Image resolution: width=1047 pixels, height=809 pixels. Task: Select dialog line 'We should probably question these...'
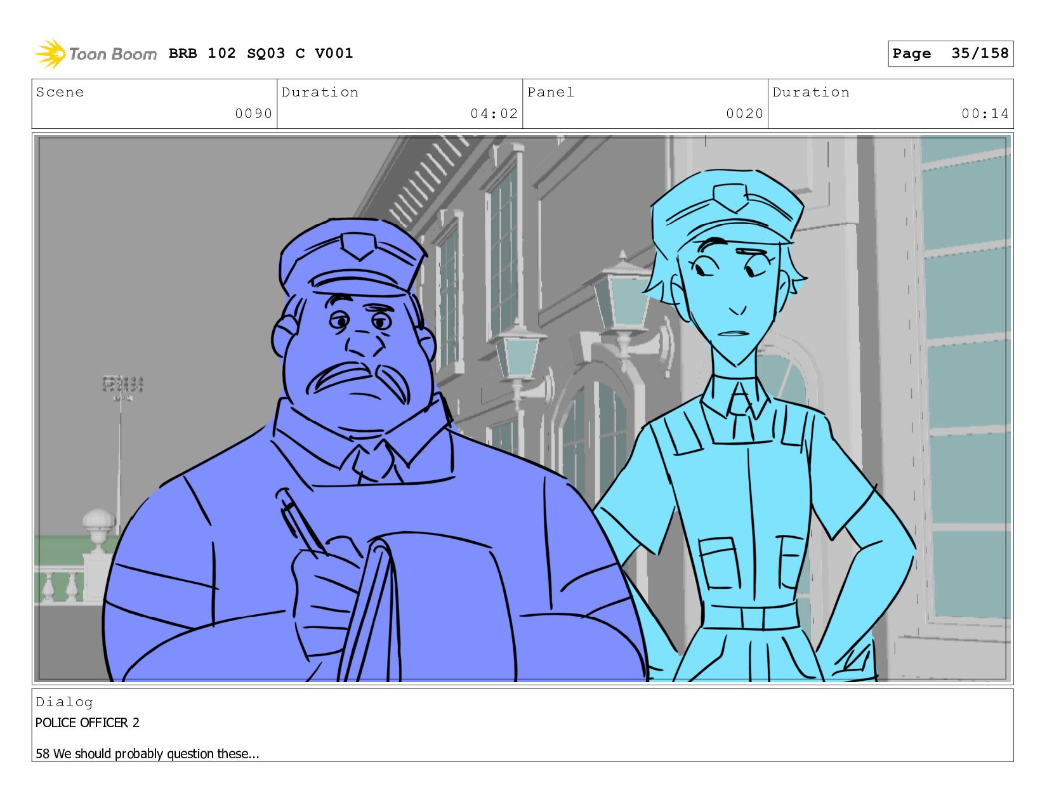[156, 754]
